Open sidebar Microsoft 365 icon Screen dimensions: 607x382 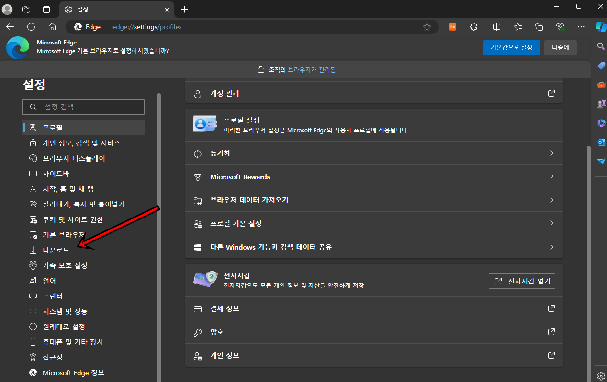coord(601,123)
